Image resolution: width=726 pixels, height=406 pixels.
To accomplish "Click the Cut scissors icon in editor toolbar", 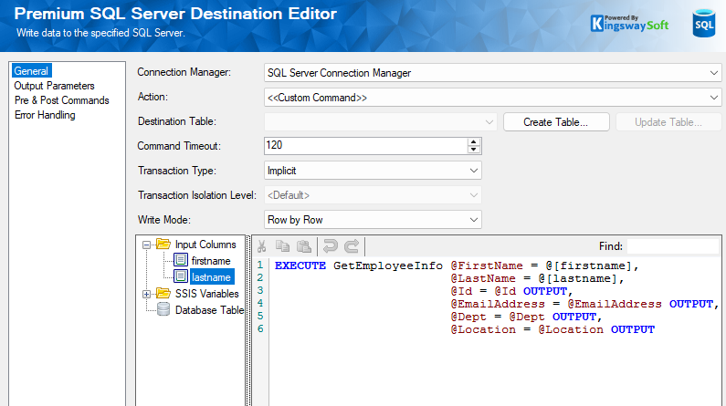I will [262, 246].
